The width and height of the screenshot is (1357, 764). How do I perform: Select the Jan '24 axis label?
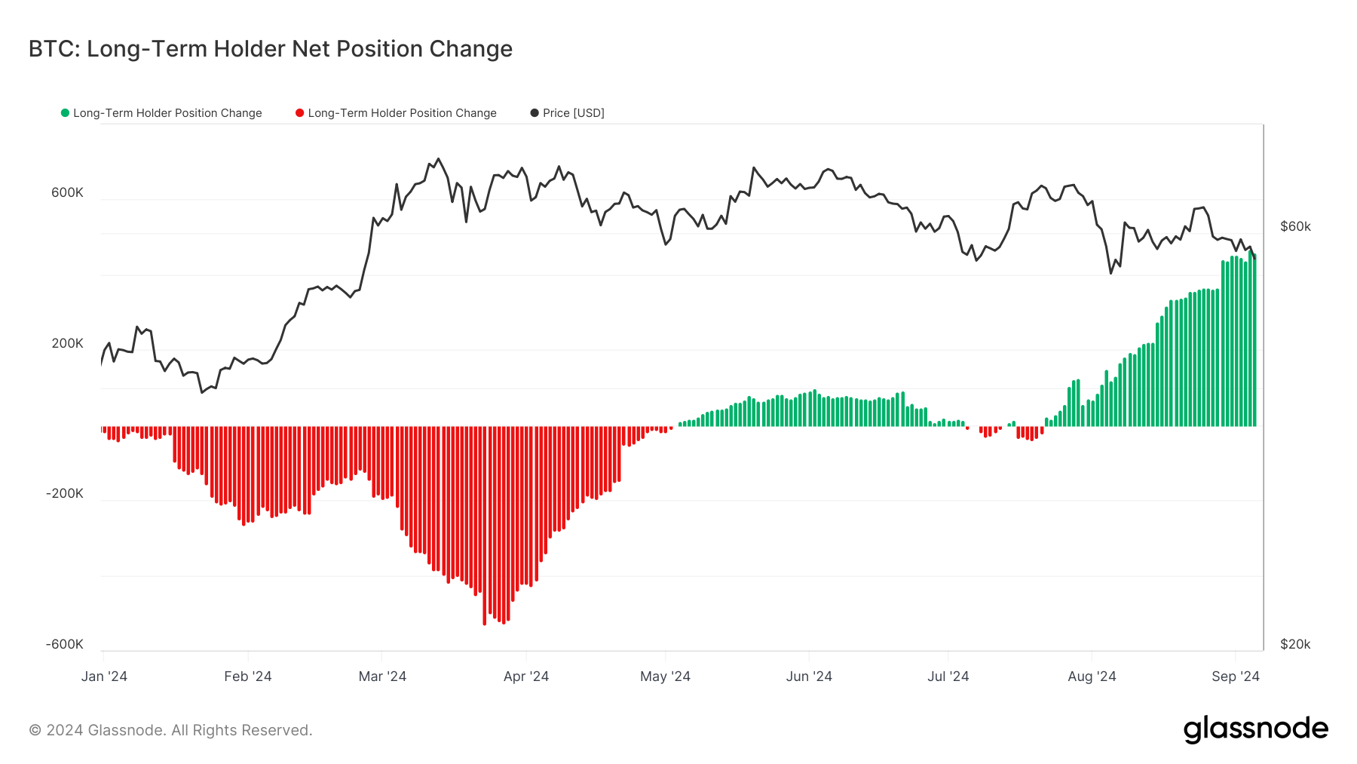coord(104,677)
